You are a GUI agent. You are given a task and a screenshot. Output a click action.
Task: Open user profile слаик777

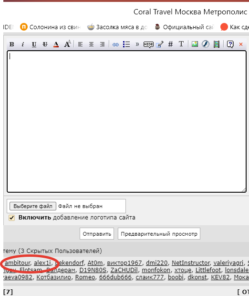coord(150,277)
